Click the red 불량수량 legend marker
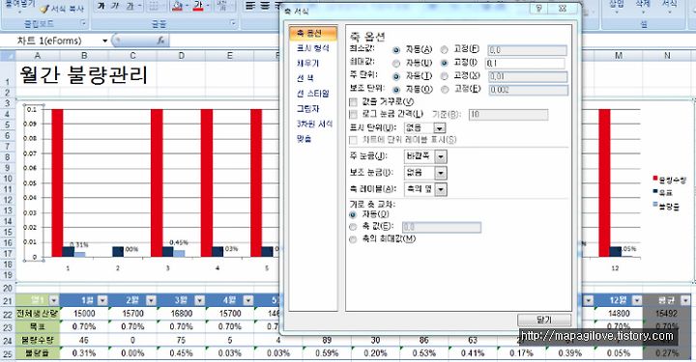696x362 pixels. pos(654,179)
